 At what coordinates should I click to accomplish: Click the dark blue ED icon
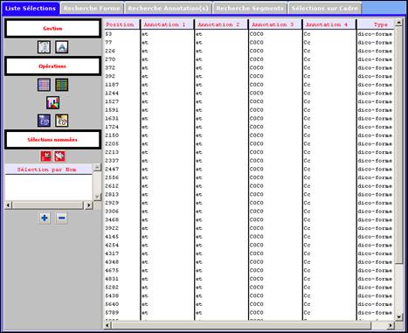(x=44, y=121)
